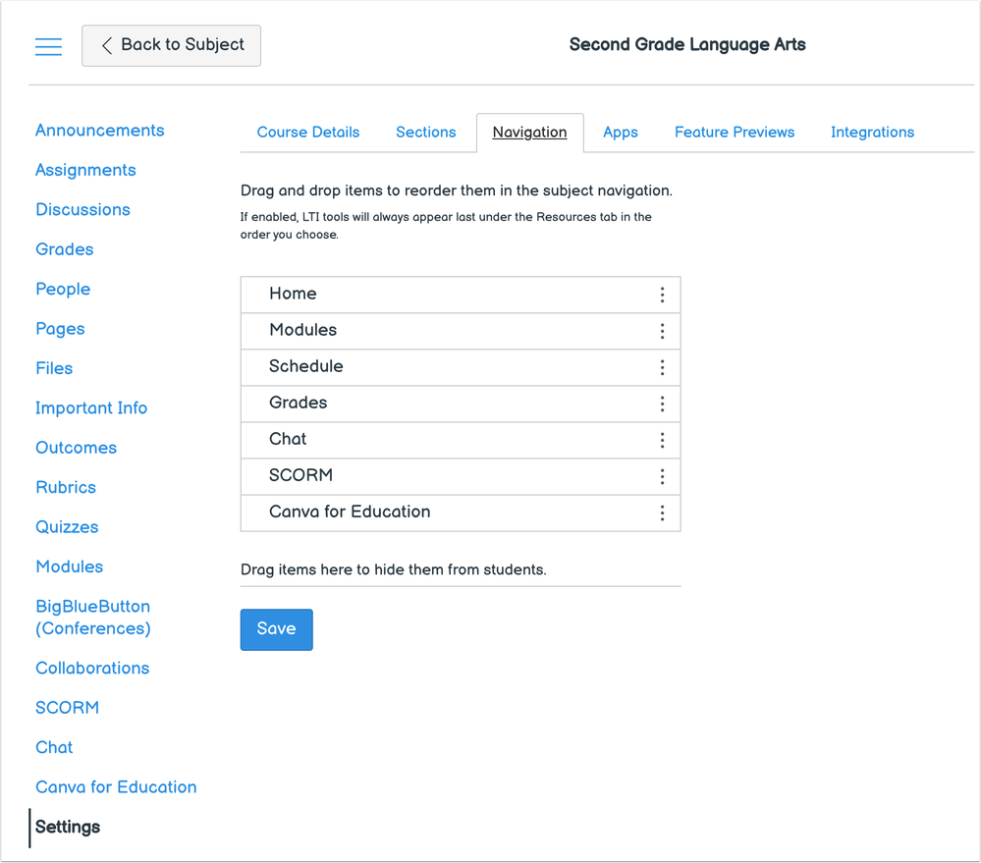Open options menu for Grades navigation row
The height and width of the screenshot is (863, 981).
point(662,404)
